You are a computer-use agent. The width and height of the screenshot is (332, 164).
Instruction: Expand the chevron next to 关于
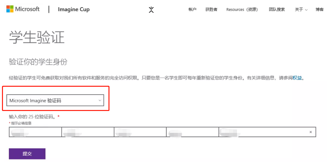(306, 10)
